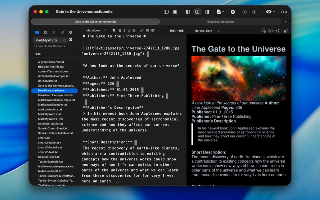View HTML source in the preview pane
This screenshot has height=200, width=320.
[x=271, y=30]
